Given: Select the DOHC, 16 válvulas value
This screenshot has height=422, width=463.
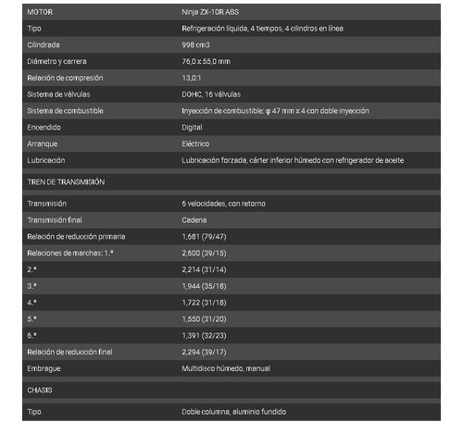Looking at the screenshot, I should click(211, 94).
